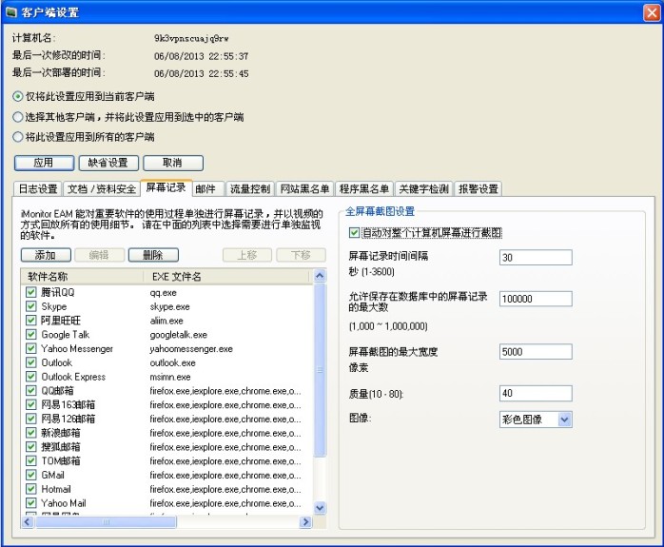Toggle the TOM邮箱 checkbox
This screenshot has height=547, width=664.
click(x=30, y=460)
